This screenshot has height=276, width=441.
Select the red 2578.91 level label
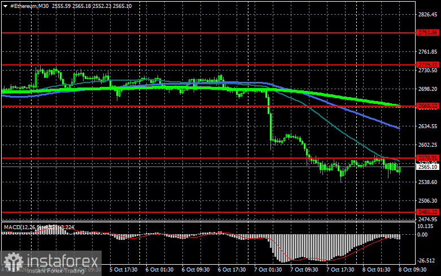(x=427, y=157)
